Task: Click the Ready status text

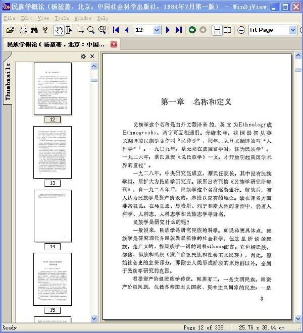Action: click(10, 327)
